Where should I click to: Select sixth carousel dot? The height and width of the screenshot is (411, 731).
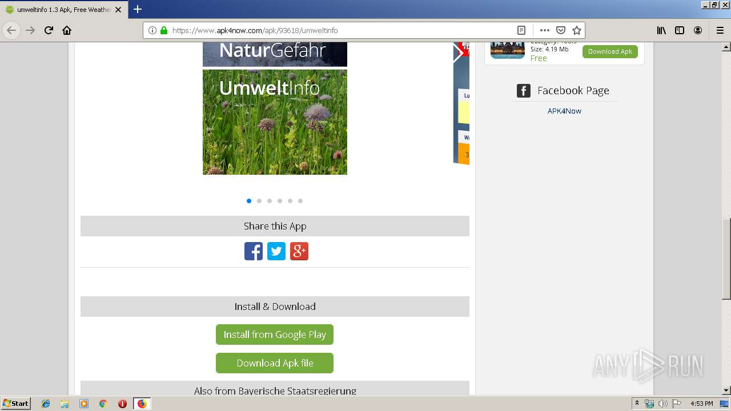pyautogui.click(x=300, y=201)
